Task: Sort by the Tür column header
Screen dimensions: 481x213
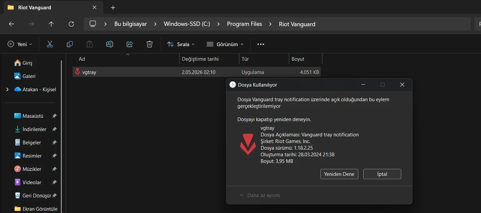Action: click(264, 59)
